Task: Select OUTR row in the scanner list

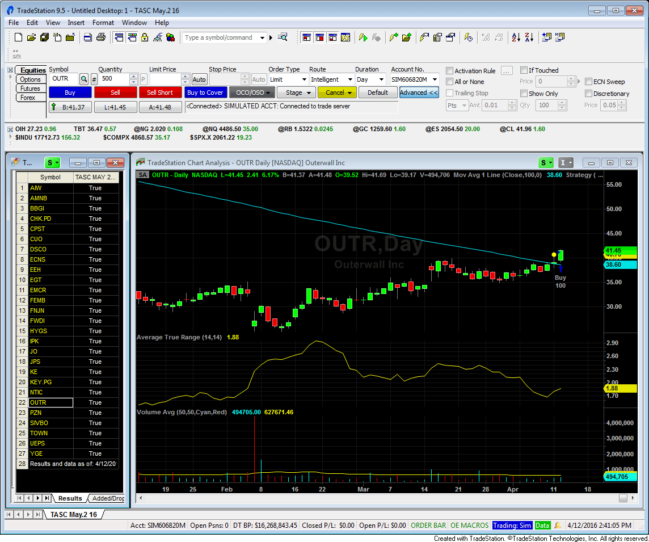Action: (67, 402)
